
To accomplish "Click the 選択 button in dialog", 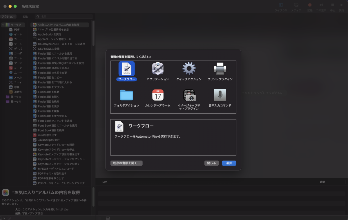I will [229, 163].
